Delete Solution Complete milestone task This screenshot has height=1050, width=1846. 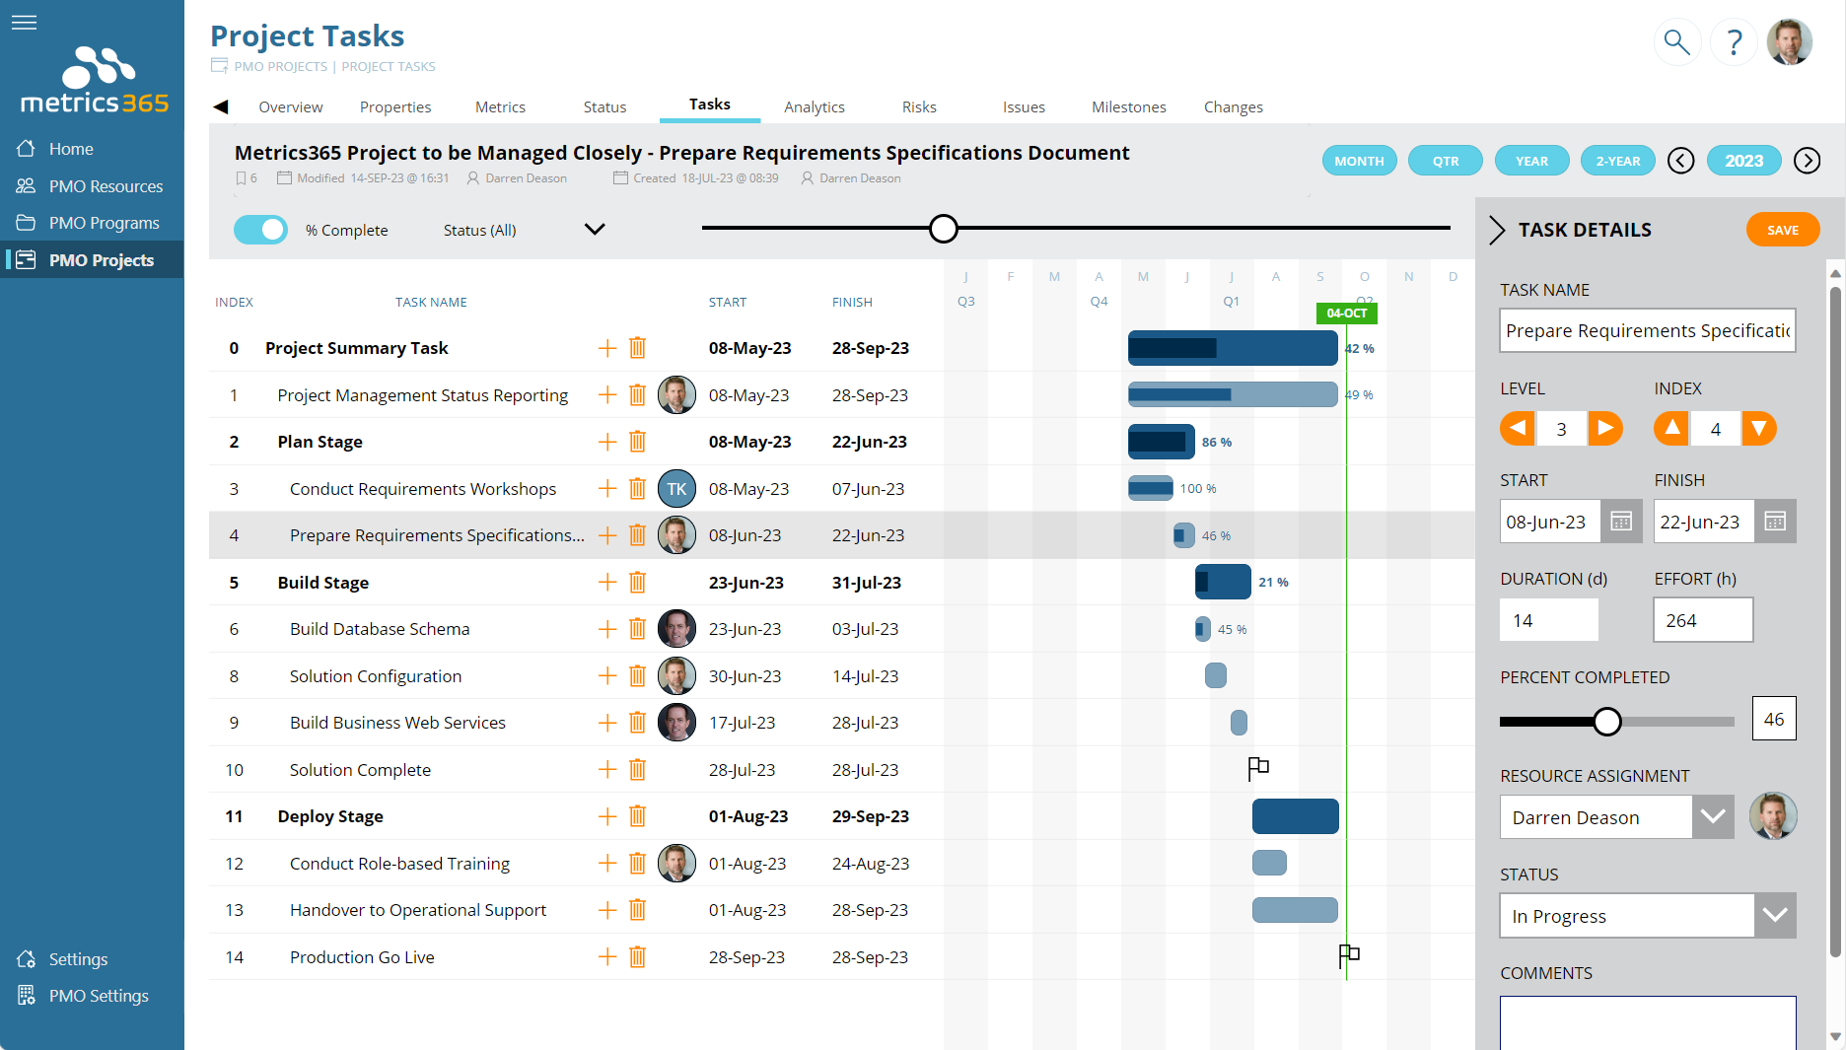638,770
